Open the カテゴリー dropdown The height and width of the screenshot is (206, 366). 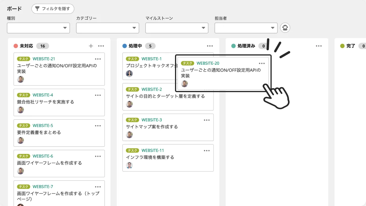(108, 28)
